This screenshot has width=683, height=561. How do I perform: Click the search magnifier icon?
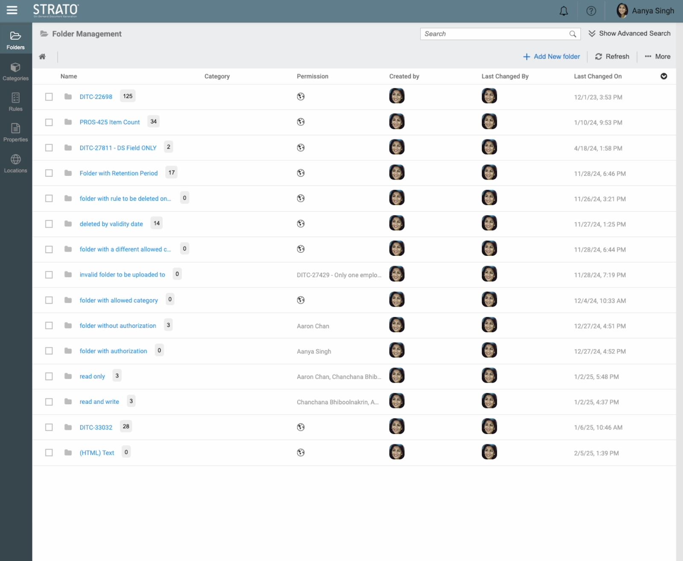[x=572, y=34]
